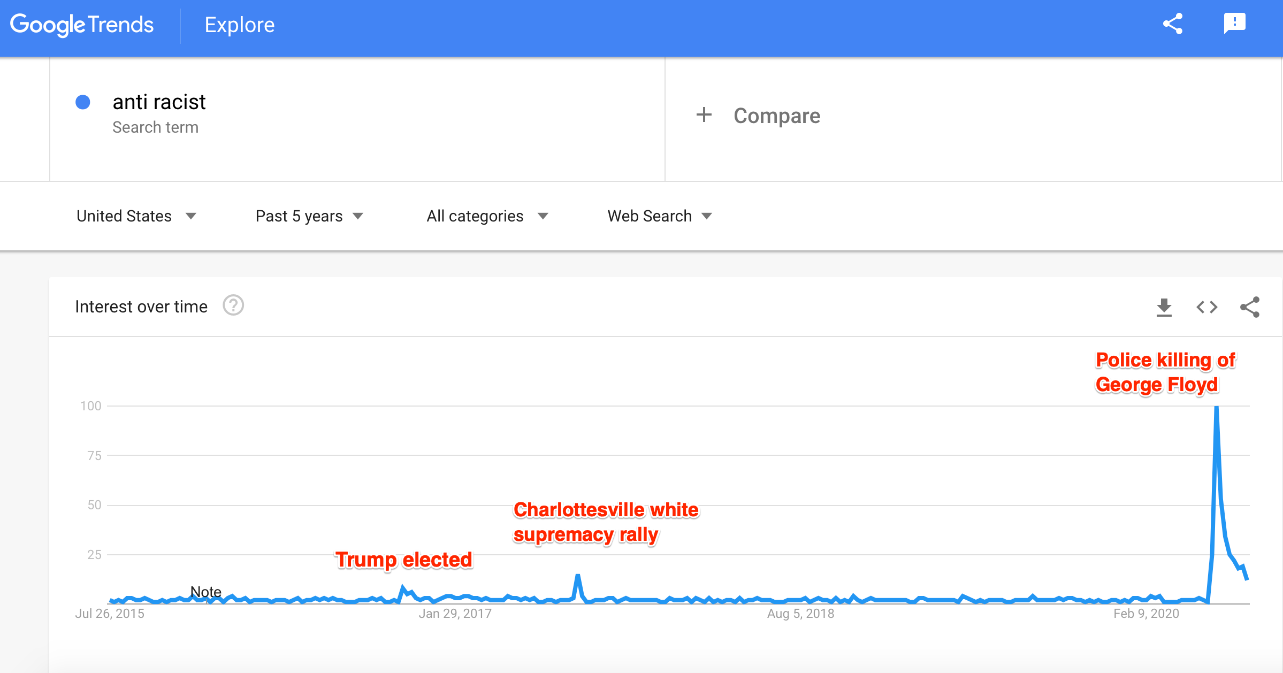The height and width of the screenshot is (673, 1283).
Task: Open the All categories dropdown
Action: tap(487, 216)
